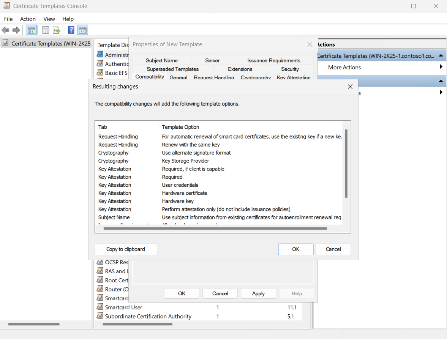Switch to the General tab

pos(178,77)
